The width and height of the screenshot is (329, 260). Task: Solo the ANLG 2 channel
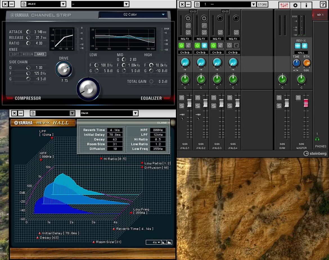pos(198,106)
